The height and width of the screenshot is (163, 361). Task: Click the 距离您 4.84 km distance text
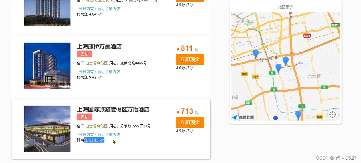pyautogui.click(x=90, y=14)
